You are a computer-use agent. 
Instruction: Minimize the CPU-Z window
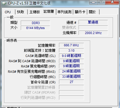click(93, 2)
